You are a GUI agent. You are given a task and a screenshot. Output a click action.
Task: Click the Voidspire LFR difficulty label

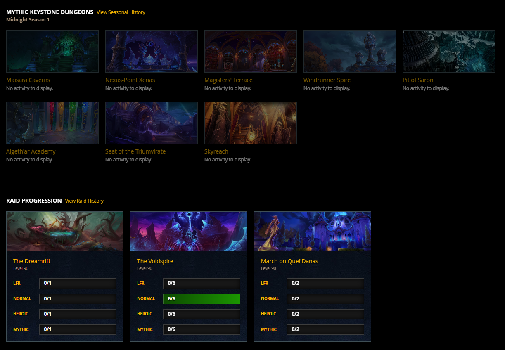pos(141,283)
